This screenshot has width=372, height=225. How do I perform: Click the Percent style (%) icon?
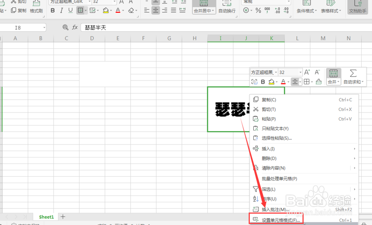[x=259, y=10]
